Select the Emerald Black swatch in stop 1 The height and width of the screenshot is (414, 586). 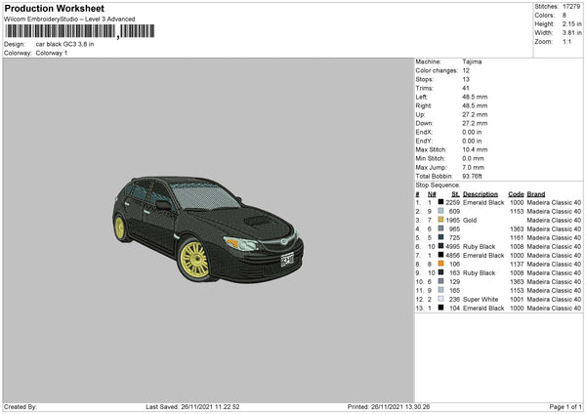point(440,202)
